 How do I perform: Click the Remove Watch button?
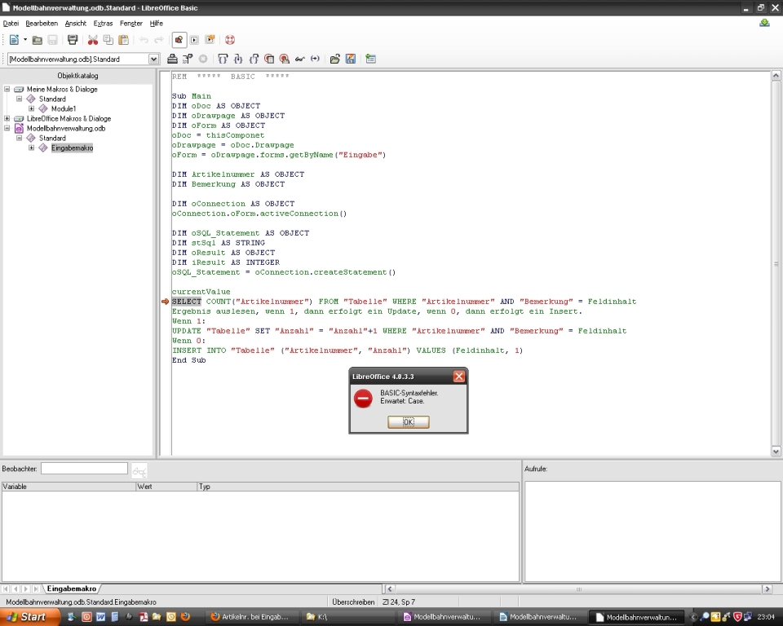click(x=139, y=471)
